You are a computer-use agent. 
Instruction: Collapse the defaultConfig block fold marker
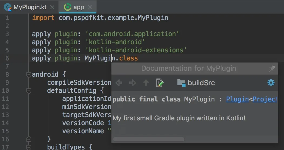tap(29, 91)
